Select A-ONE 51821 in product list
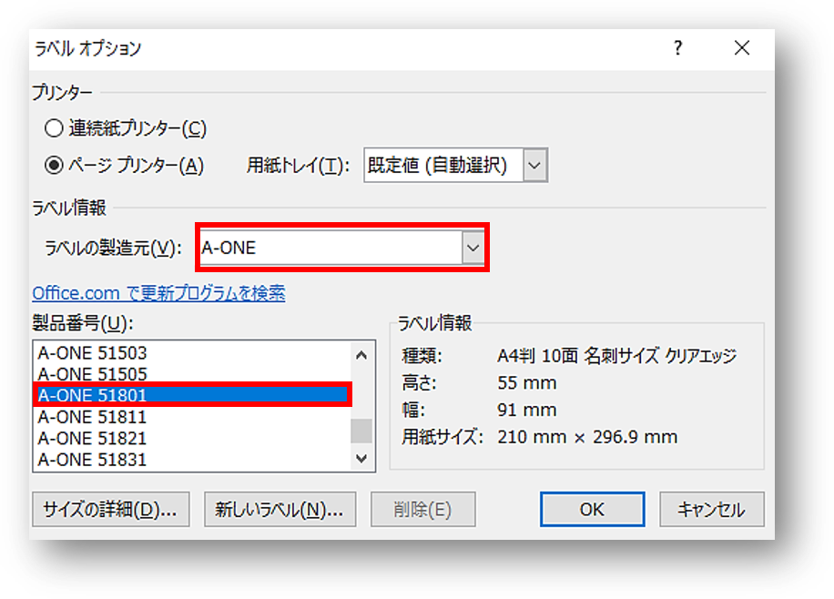This screenshot has height=599, width=834. click(x=192, y=439)
